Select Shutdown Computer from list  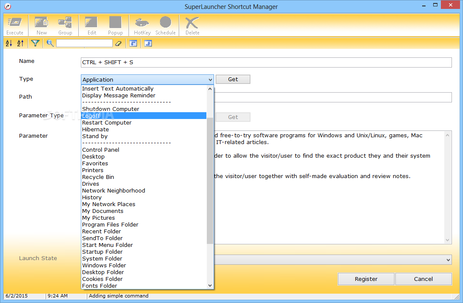[144, 109]
